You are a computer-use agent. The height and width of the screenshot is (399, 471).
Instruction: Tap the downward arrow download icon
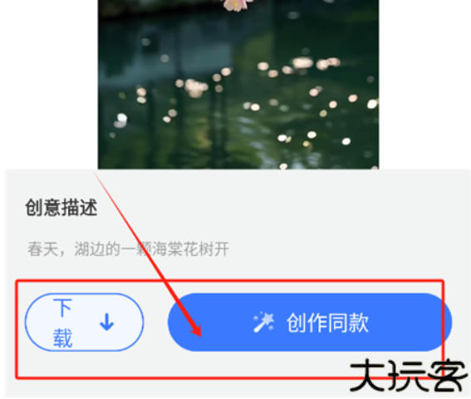[x=106, y=322]
